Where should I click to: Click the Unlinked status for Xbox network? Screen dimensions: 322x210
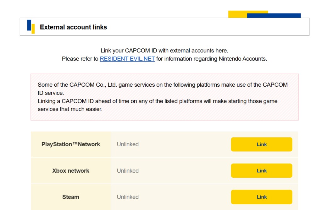pos(128,170)
